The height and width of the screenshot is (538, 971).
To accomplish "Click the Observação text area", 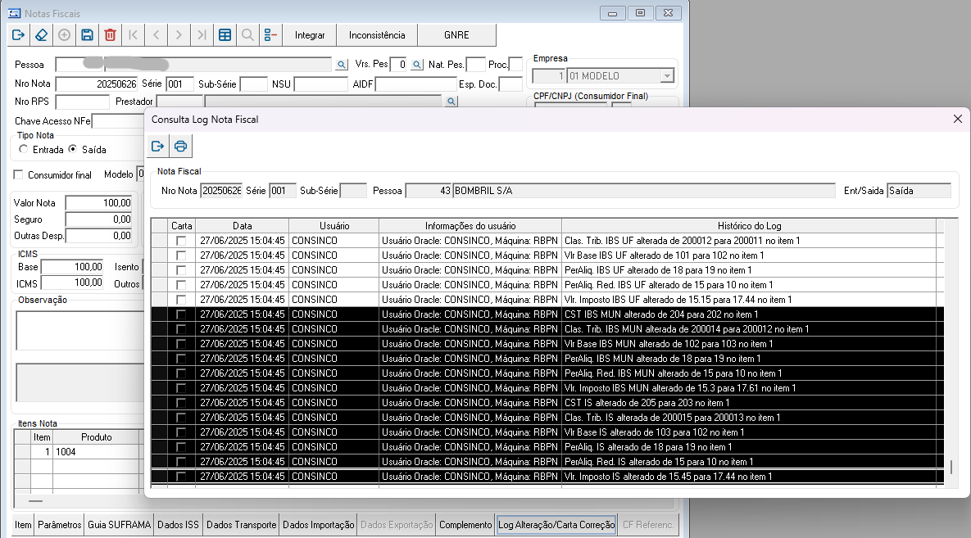I will click(79, 331).
